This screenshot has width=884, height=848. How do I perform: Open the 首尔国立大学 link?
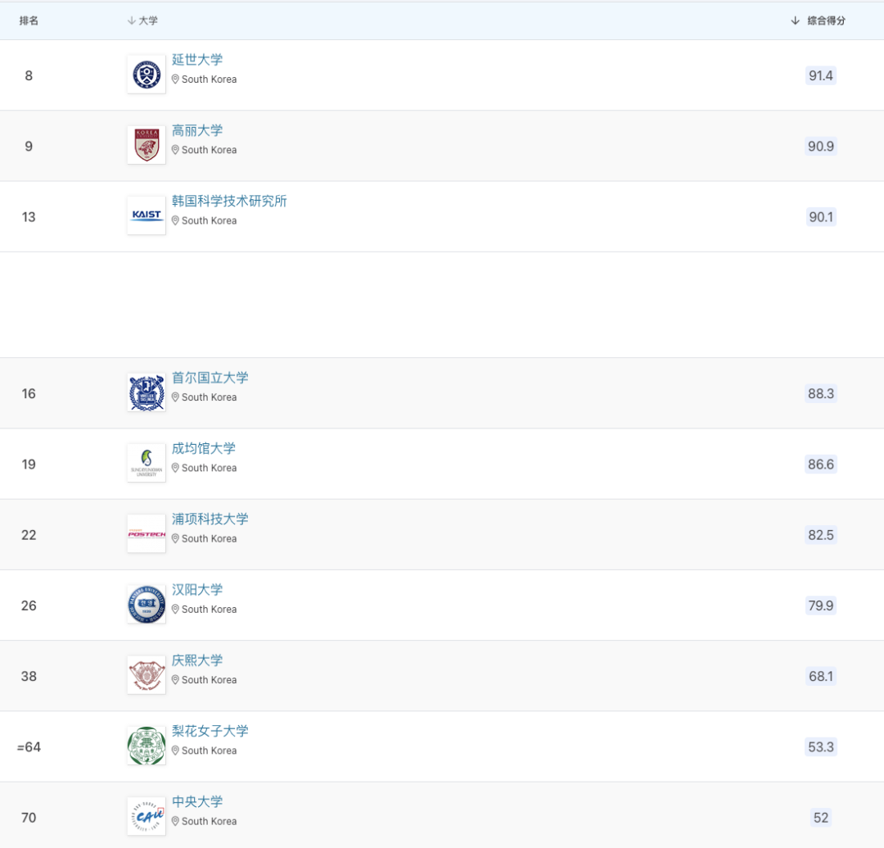click(x=210, y=378)
